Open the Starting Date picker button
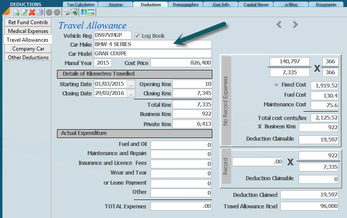Viewport: 347px width, 218px height. click(131, 84)
